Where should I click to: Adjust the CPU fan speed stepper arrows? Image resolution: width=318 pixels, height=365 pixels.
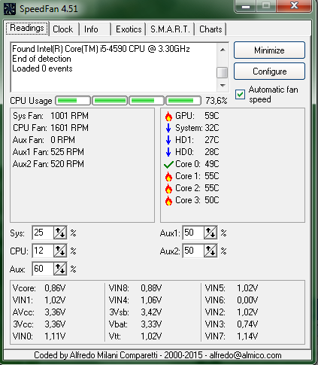[60, 251]
